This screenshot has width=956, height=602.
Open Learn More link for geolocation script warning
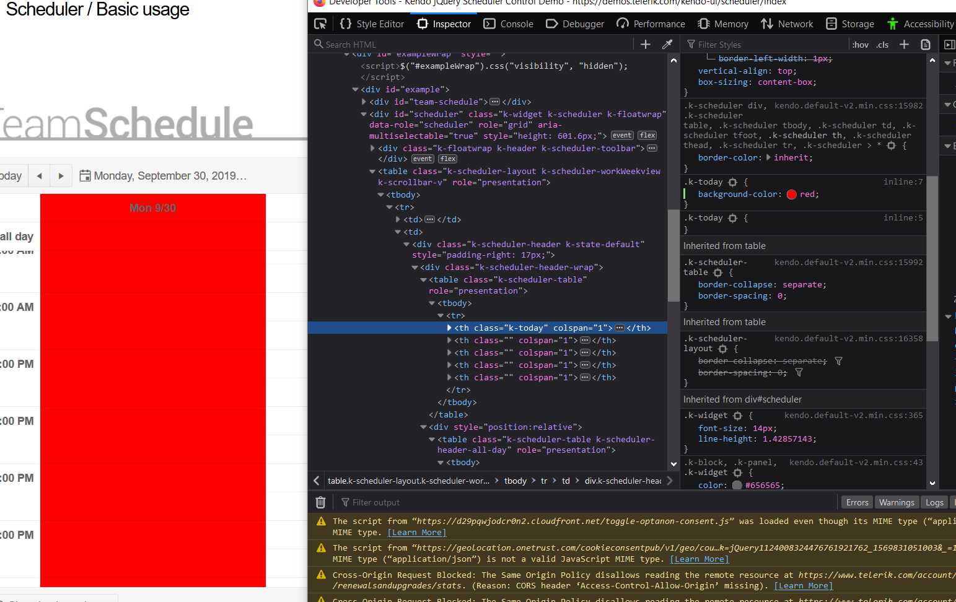699,559
